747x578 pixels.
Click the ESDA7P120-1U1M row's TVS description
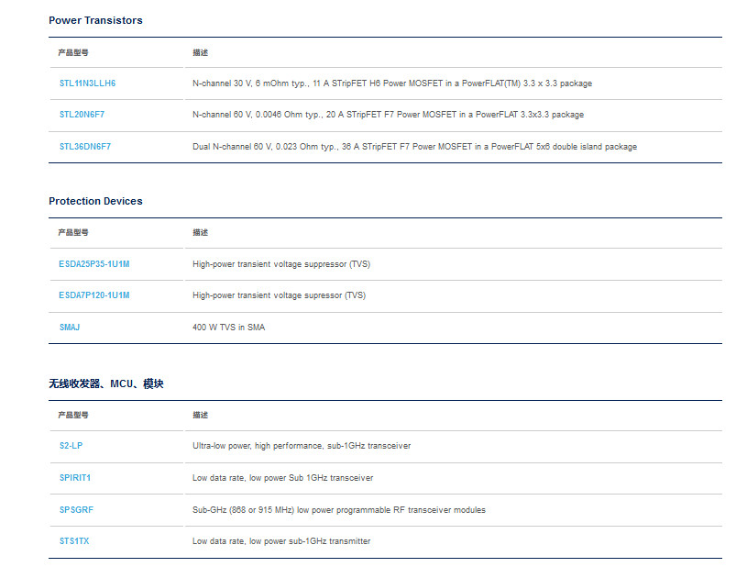coord(279,295)
